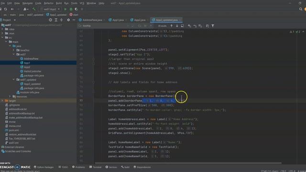Open Python Packages tool window
Viewport: 306px width, 172px height.
pyautogui.click(x=44, y=167)
